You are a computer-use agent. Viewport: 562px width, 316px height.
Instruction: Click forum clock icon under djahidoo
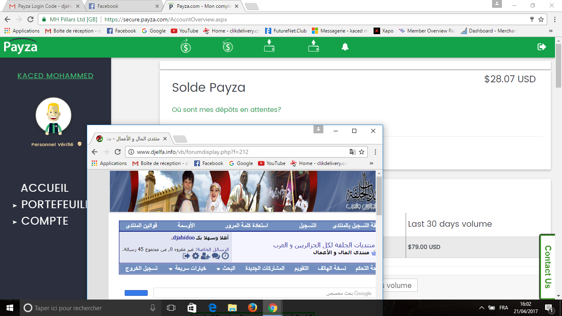click(x=225, y=256)
